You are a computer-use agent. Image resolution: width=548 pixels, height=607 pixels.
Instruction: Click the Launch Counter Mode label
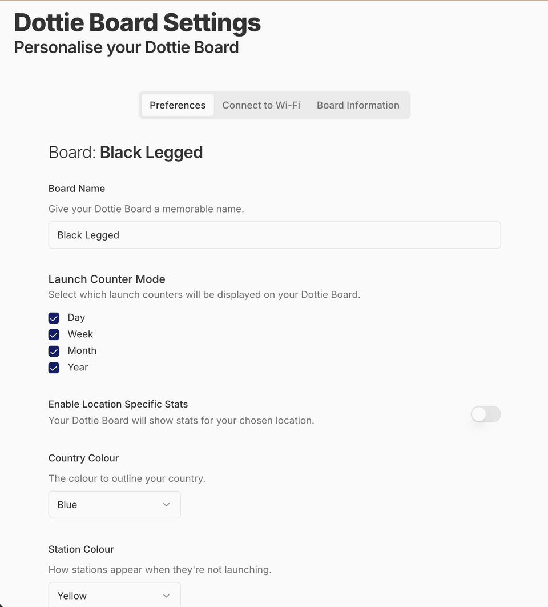107,279
